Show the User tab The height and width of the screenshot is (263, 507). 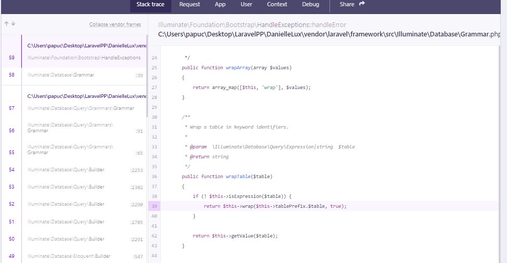(246, 5)
